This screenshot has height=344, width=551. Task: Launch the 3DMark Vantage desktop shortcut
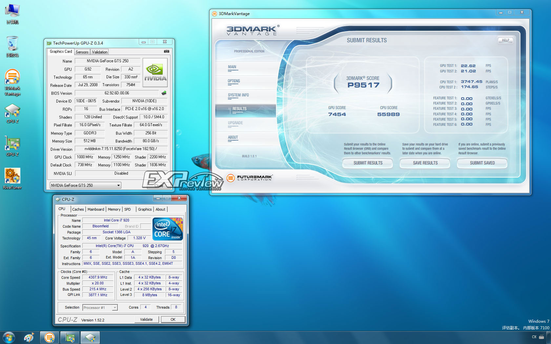pyautogui.click(x=12, y=83)
